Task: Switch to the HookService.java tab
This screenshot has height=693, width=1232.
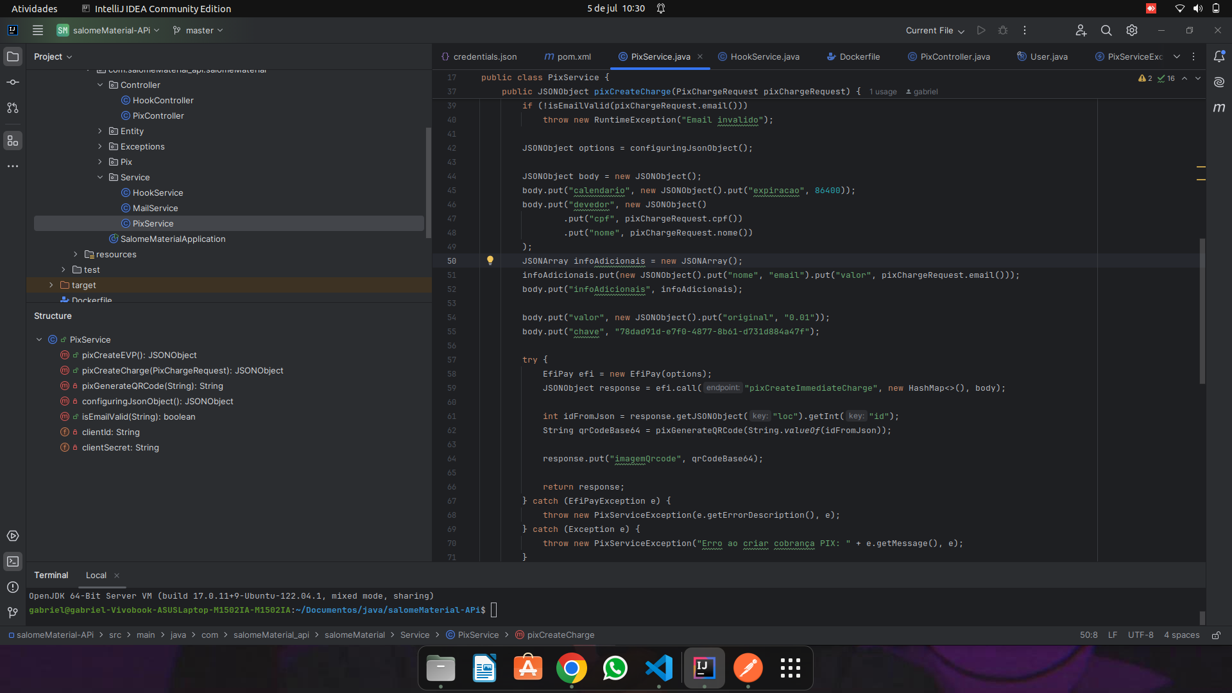Action: (x=758, y=56)
